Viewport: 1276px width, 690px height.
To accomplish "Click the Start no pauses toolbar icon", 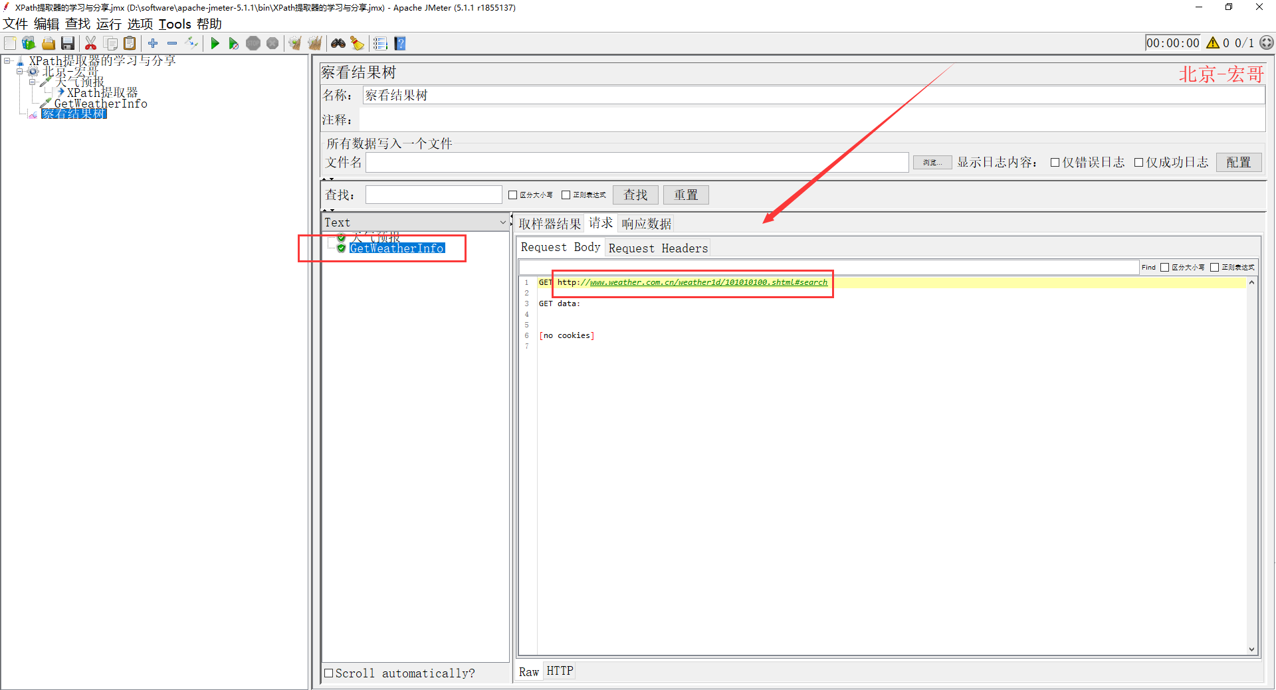I will [234, 43].
